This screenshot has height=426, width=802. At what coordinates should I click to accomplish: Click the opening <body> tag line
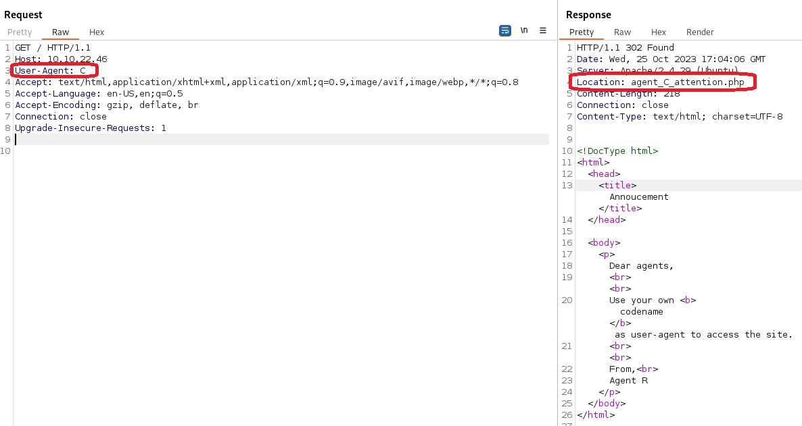click(604, 243)
